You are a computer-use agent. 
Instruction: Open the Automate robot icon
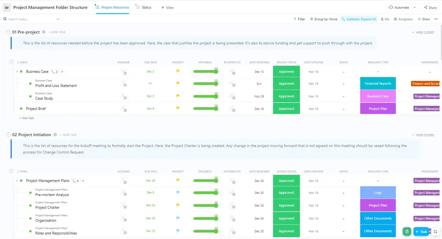coord(391,7)
